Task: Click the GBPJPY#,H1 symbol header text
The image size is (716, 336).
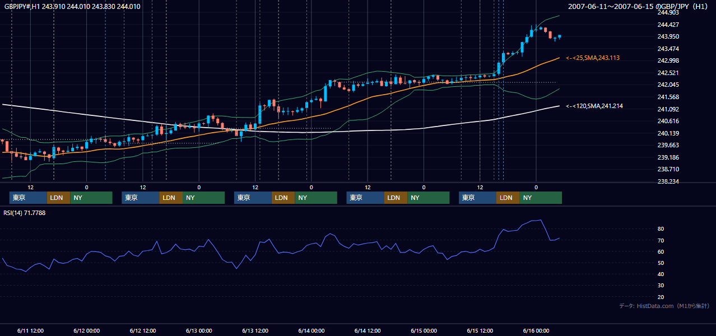Action: tap(72, 7)
